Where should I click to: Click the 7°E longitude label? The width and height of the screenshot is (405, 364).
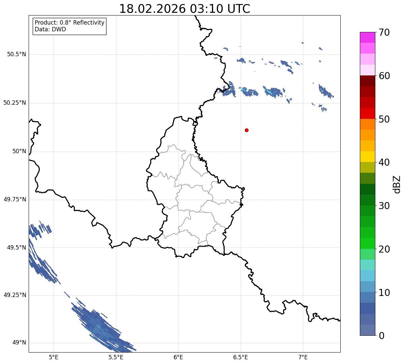tap(303, 357)
